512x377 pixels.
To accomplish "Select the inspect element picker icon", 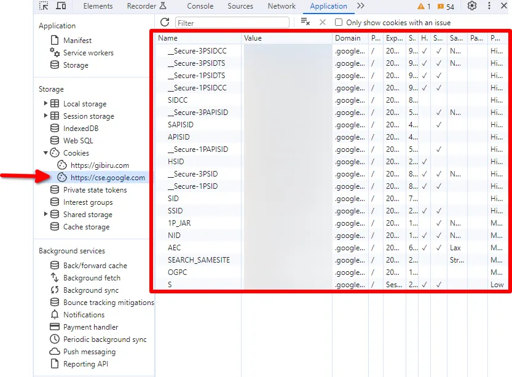I will click(44, 6).
